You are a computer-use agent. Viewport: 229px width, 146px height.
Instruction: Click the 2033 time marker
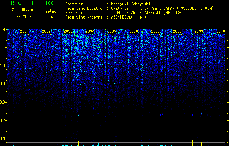68,31
